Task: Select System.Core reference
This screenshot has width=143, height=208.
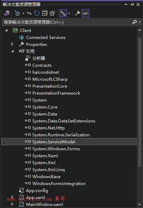Action: (45, 107)
